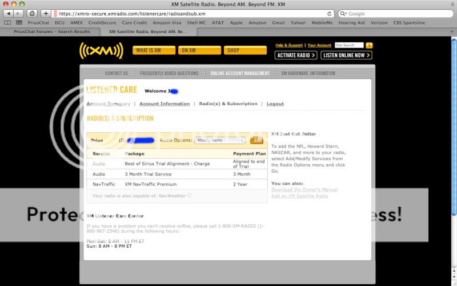Click LISTEN ONLINE NOW button
Viewport: 457px width, 286px height.
(x=346, y=55)
